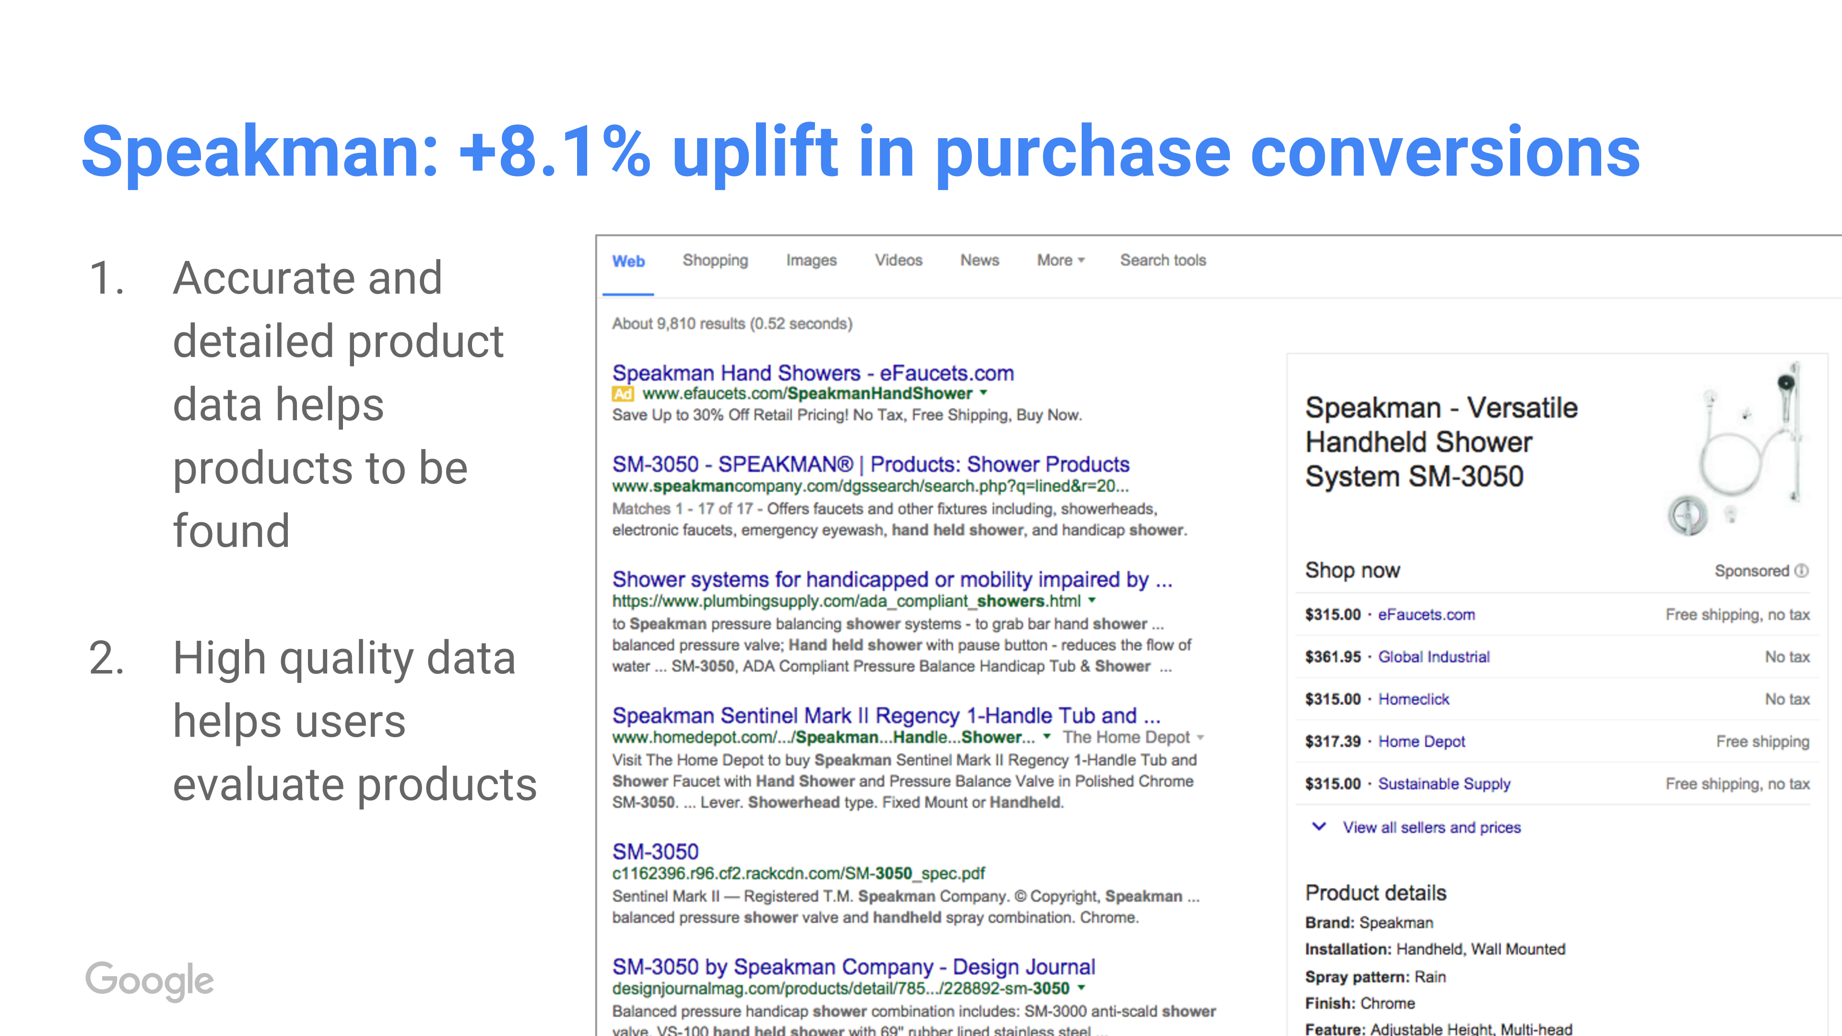The height and width of the screenshot is (1036, 1842).
Task: Open SM-3050 Design Journal result
Action: (853, 966)
